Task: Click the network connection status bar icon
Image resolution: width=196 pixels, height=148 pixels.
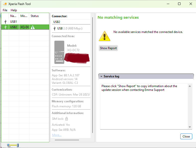Action: [13, 145]
